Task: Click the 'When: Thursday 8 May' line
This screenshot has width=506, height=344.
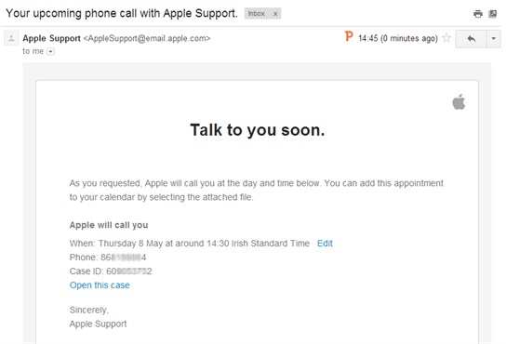Action: tap(190, 244)
